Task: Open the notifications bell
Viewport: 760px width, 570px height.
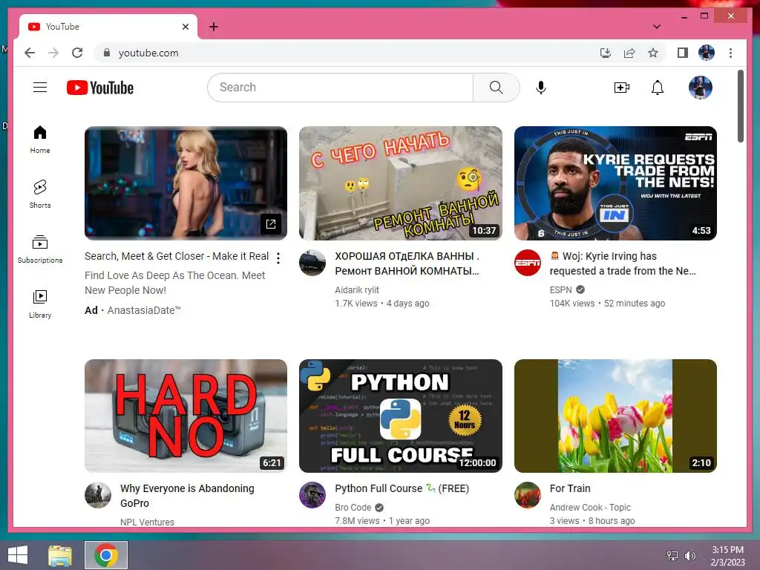Action: click(658, 88)
